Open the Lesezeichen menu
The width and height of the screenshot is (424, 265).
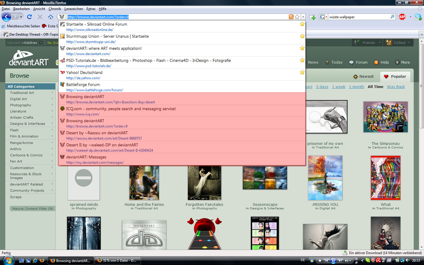(74, 9)
